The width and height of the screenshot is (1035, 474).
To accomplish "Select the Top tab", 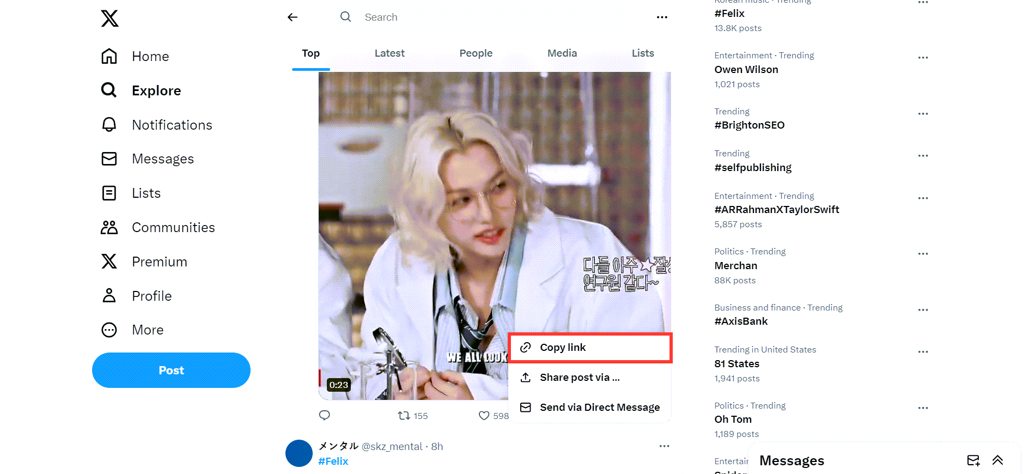I will click(x=310, y=53).
